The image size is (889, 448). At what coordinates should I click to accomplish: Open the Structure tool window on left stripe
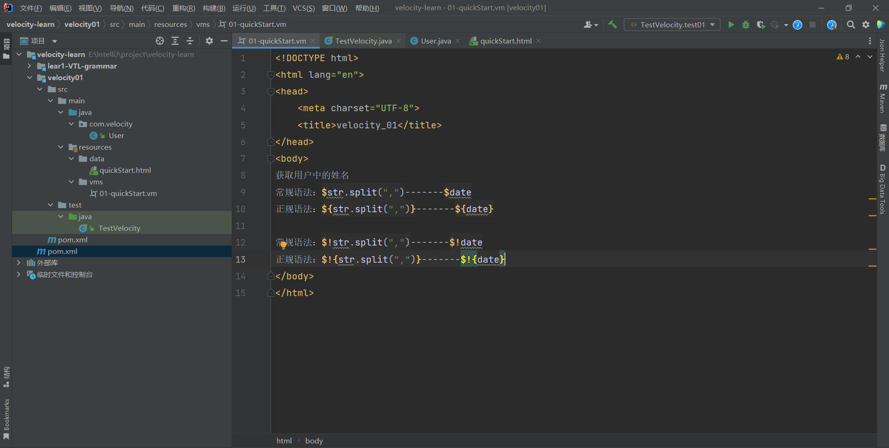pyautogui.click(x=6, y=377)
